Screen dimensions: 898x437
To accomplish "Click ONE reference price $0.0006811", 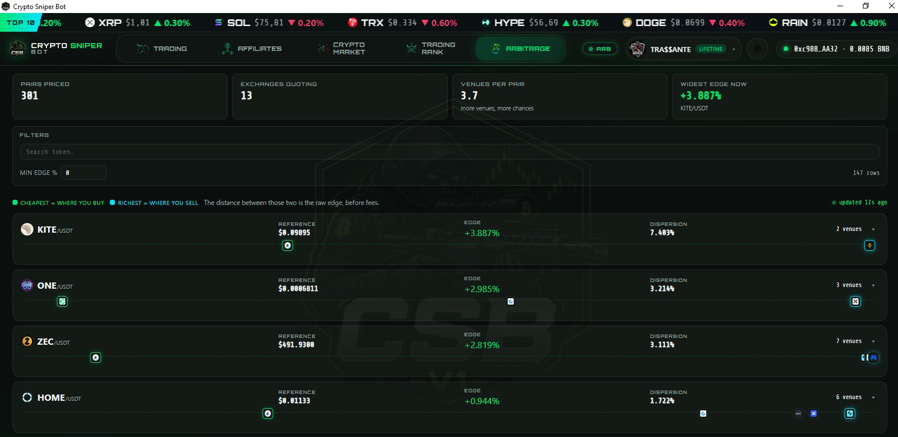I will point(298,289).
